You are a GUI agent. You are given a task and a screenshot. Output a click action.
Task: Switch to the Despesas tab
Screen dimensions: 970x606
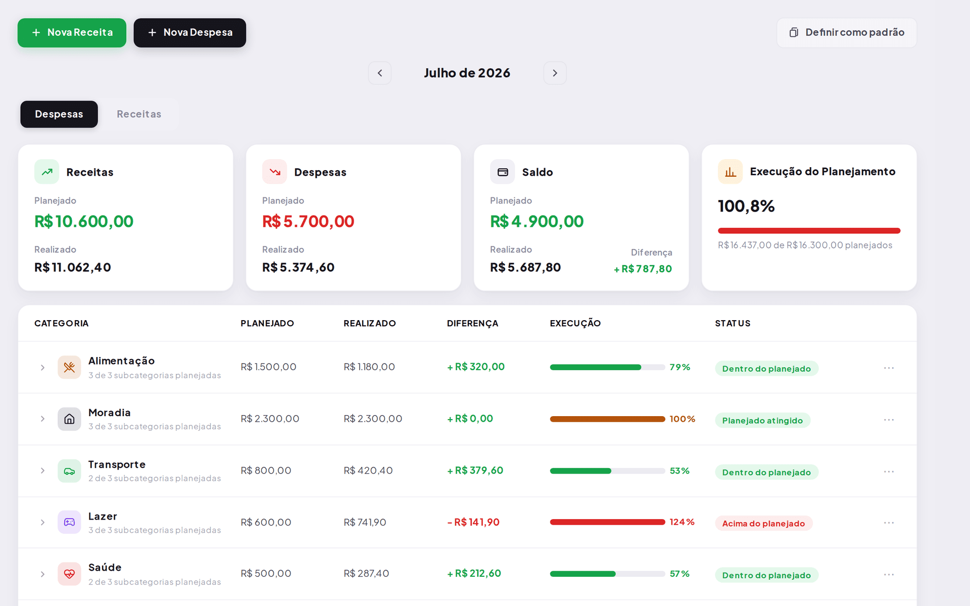click(59, 114)
